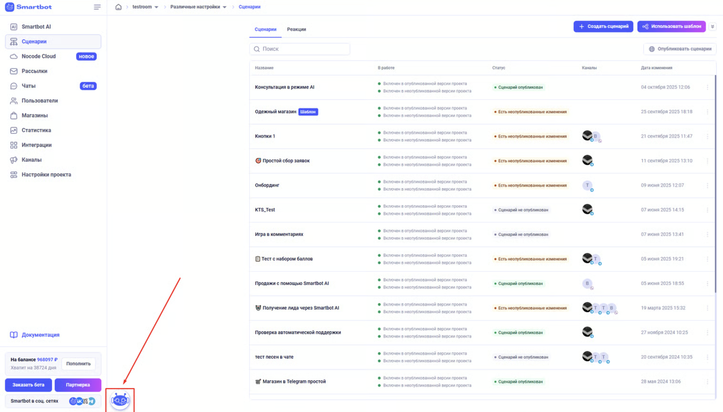Open three-dot menu for Онбординг row
Viewport: 723px width, 412px height.
707,185
